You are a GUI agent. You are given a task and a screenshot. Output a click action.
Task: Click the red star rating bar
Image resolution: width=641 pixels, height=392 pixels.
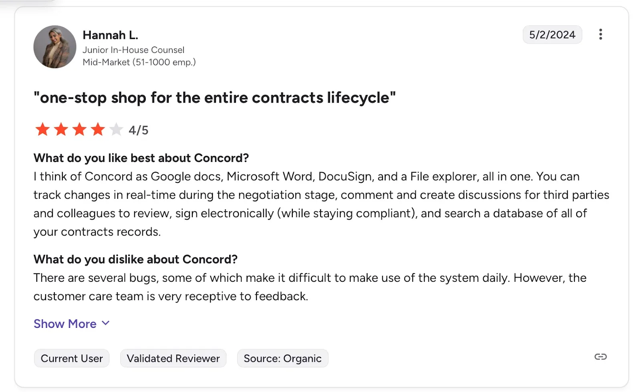point(79,129)
